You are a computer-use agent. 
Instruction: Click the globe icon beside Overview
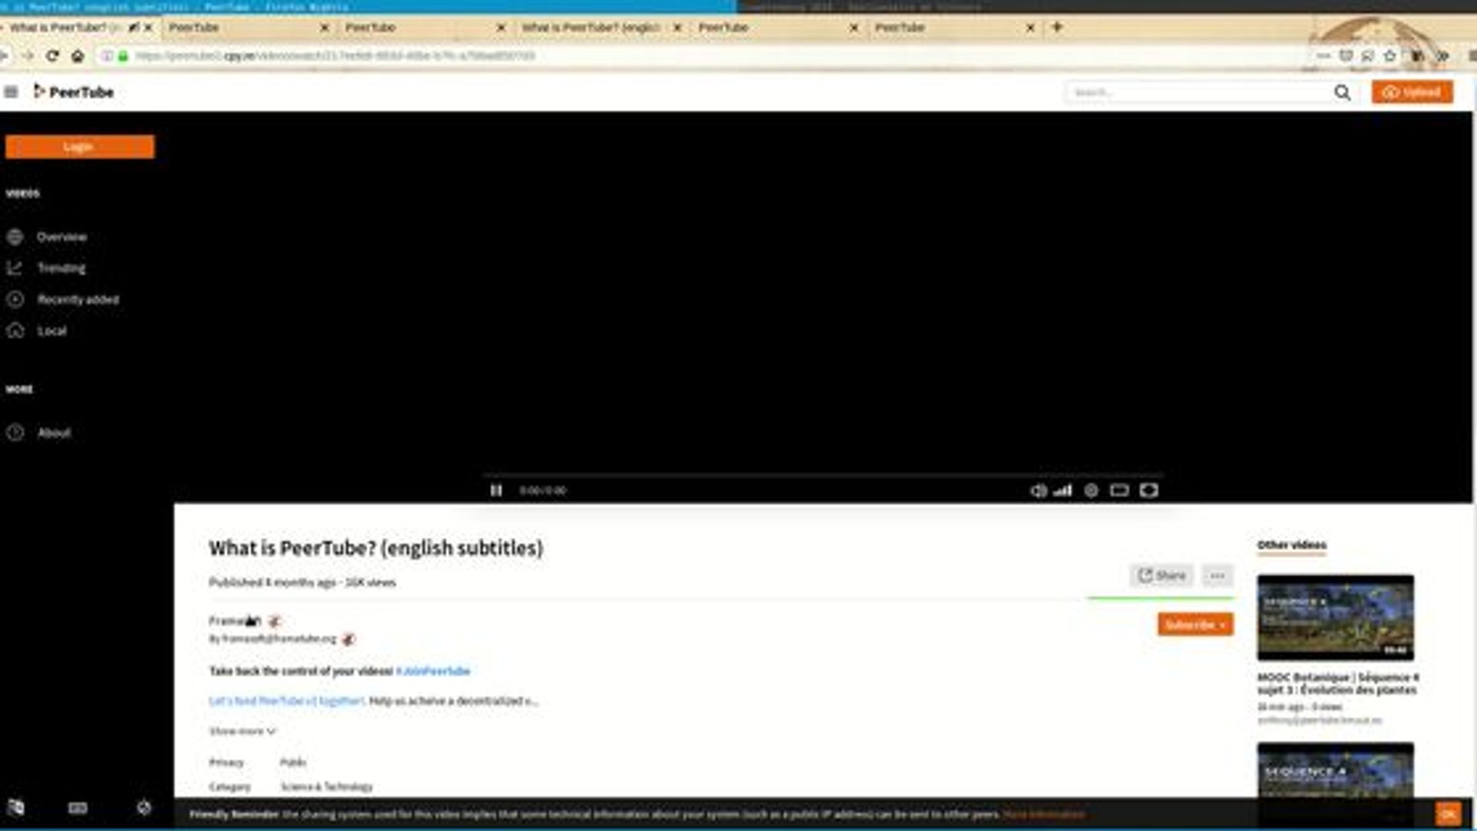coord(15,237)
